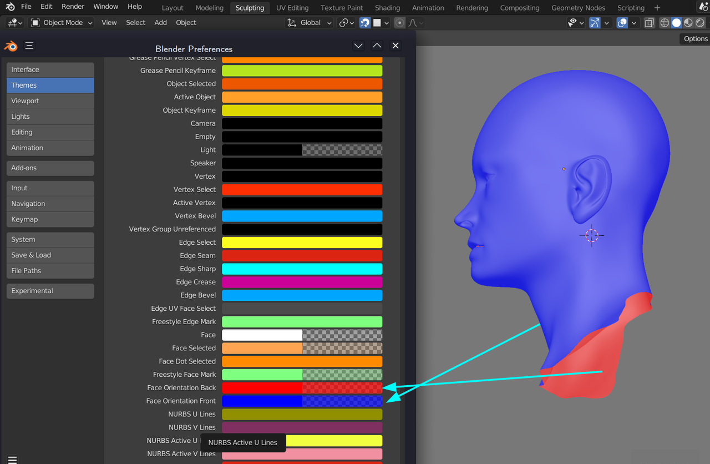710x464 pixels.
Task: Switch to Solid viewport shading
Action: click(x=676, y=23)
